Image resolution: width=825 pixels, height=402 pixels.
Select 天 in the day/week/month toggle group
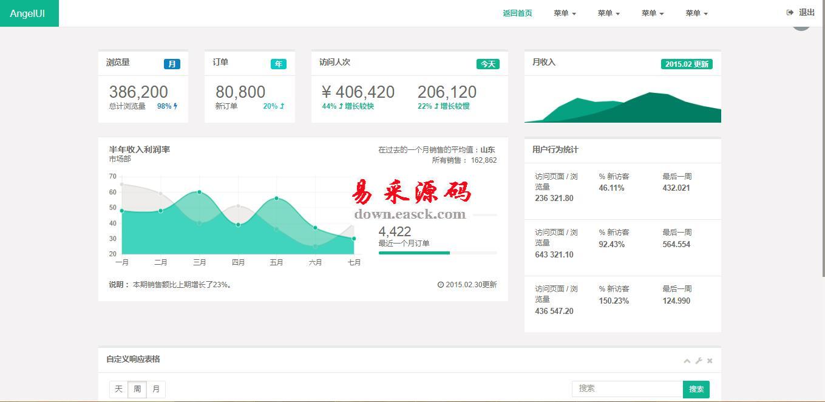point(118,389)
